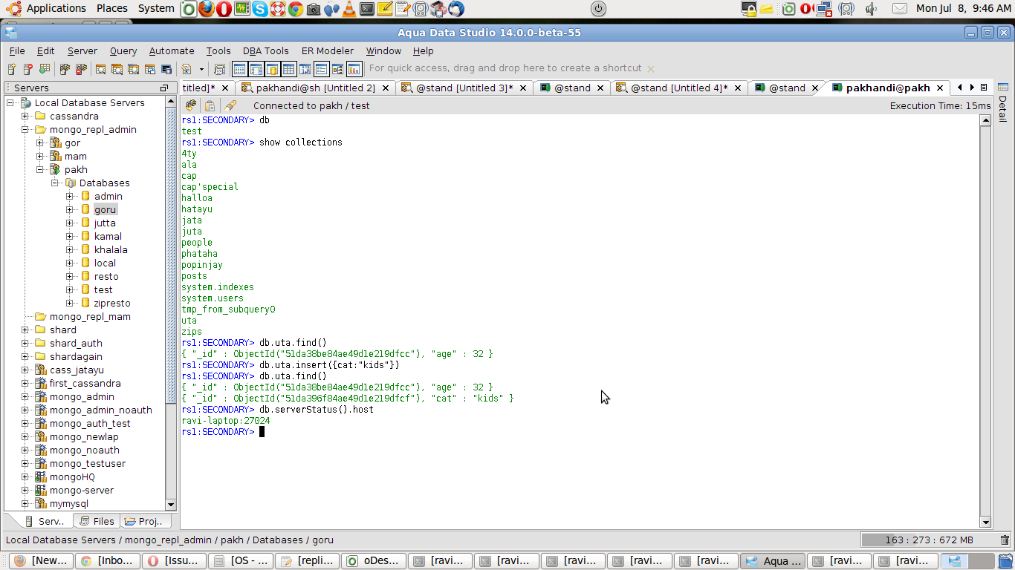Close the pakhandi@sh [Untitled 2] tab
This screenshot has height=570, width=1015.
point(386,88)
